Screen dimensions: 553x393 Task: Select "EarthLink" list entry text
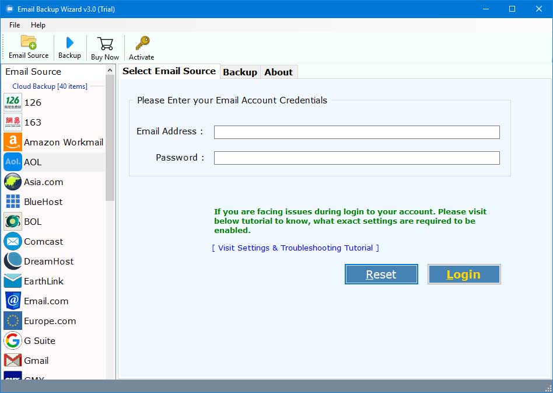coord(44,281)
